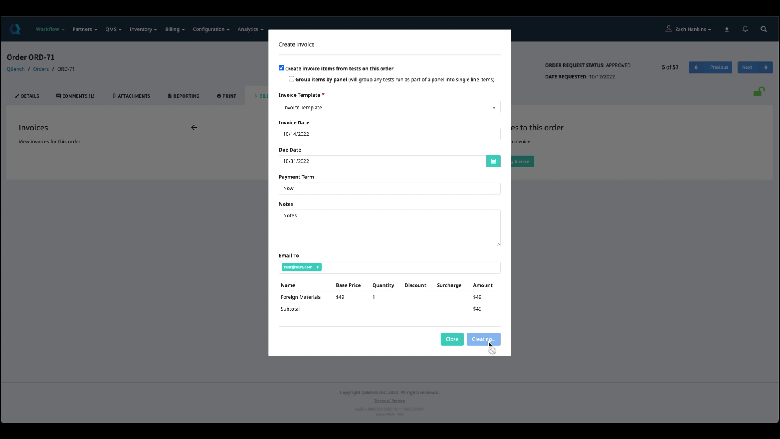Click the back arrow beside Invoices
780x439 pixels.
click(x=194, y=128)
